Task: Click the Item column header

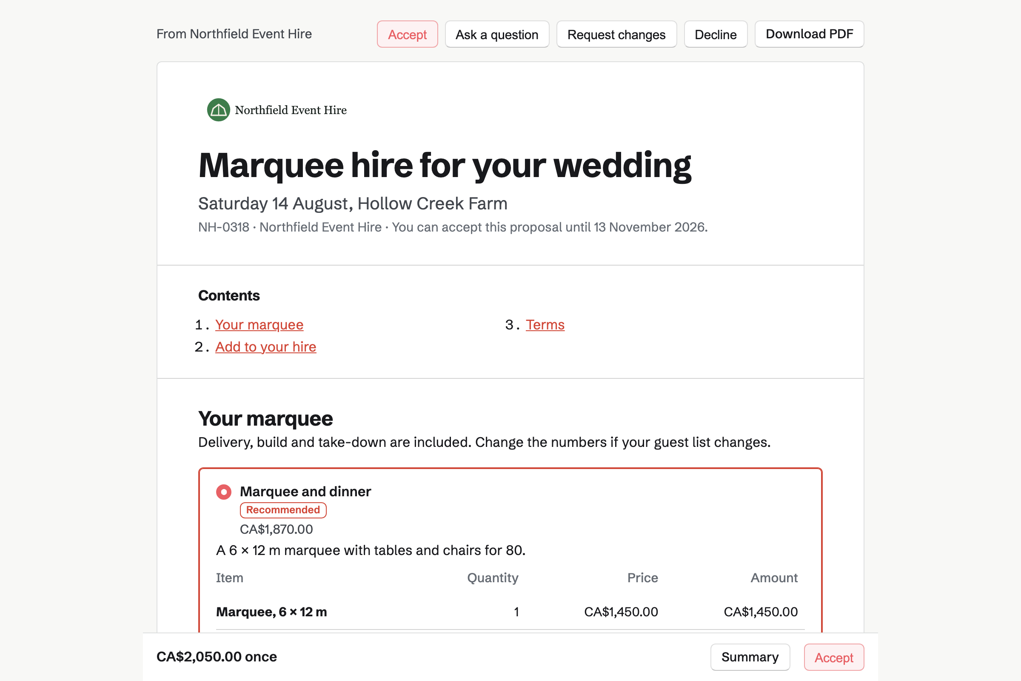Action: [230, 578]
